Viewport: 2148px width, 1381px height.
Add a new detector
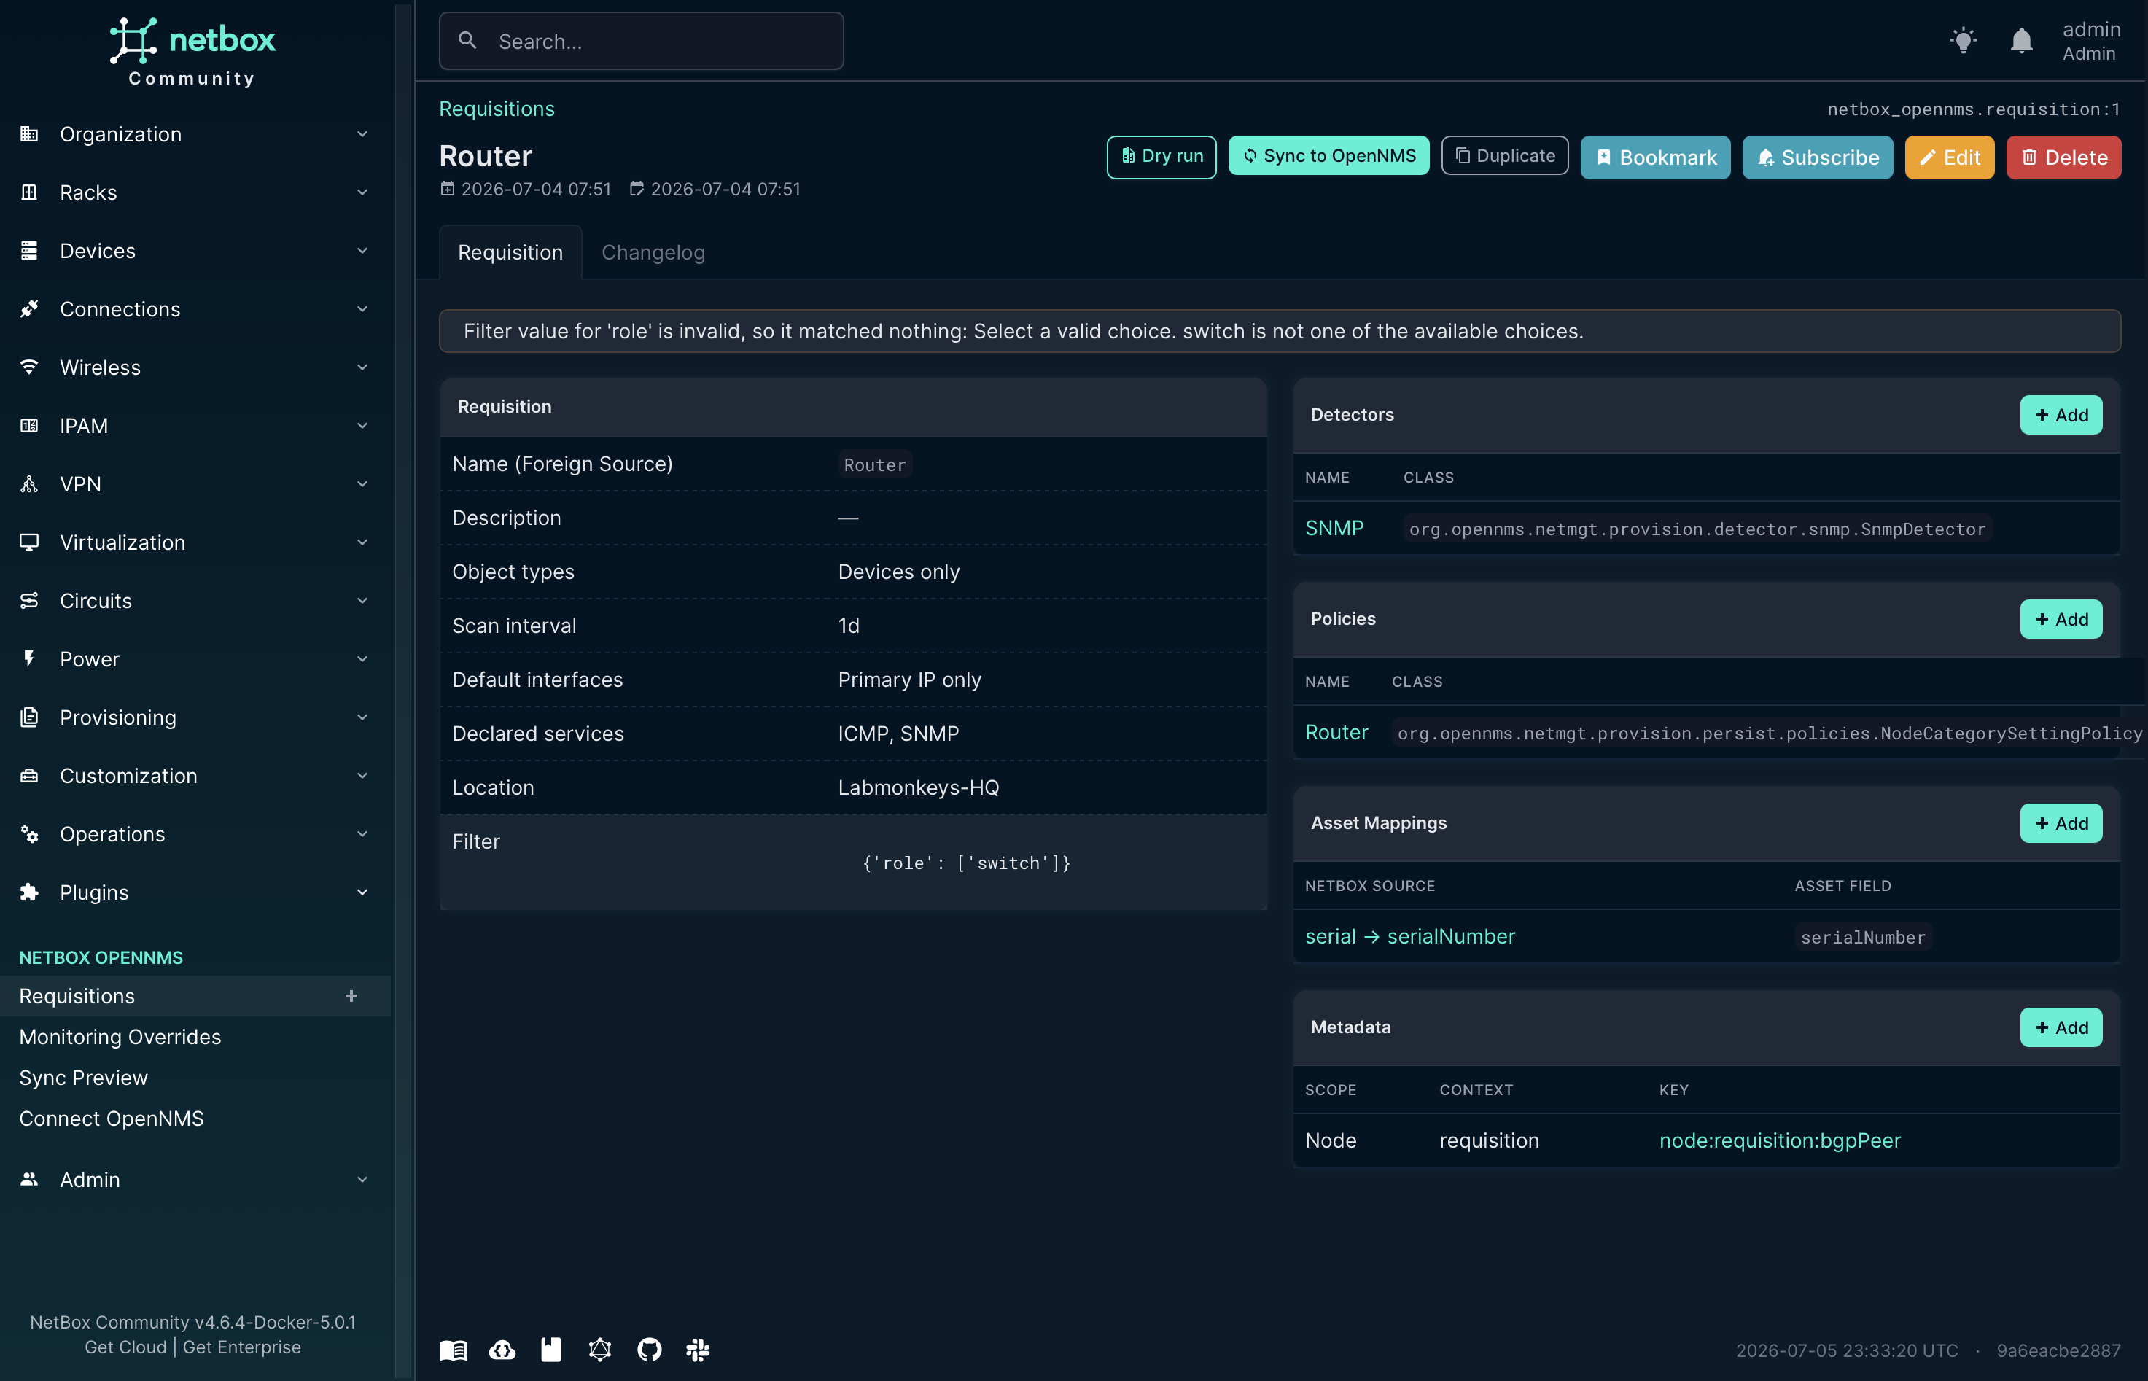(2061, 414)
